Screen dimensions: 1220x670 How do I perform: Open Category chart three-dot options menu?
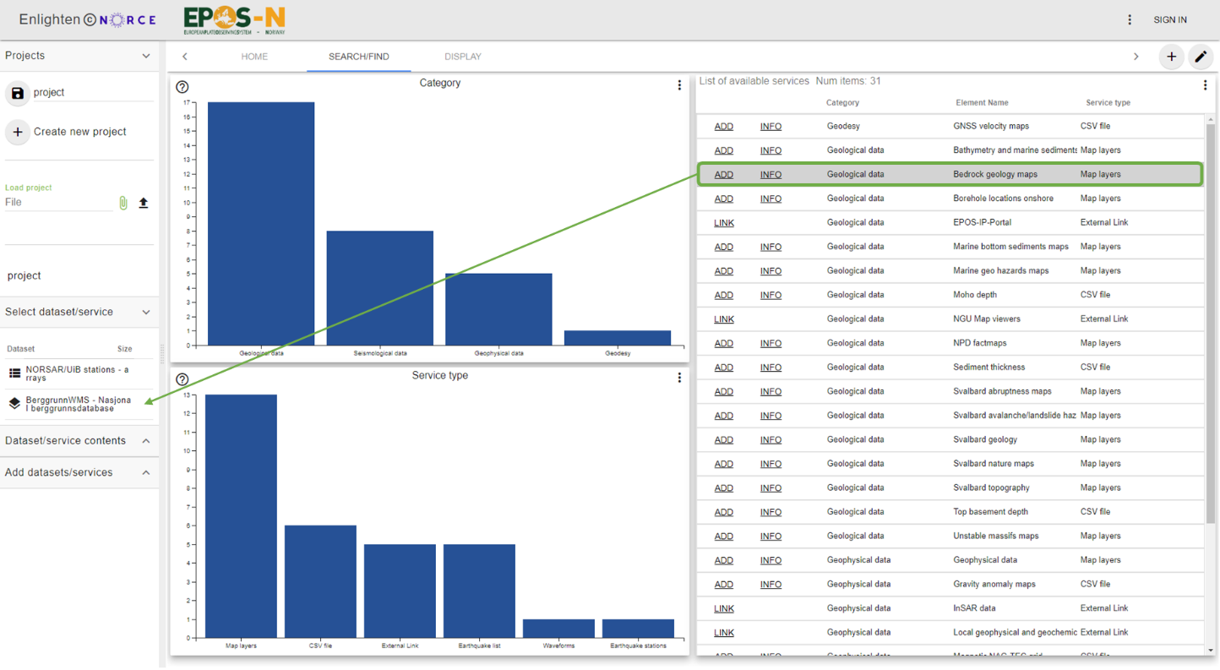[679, 85]
